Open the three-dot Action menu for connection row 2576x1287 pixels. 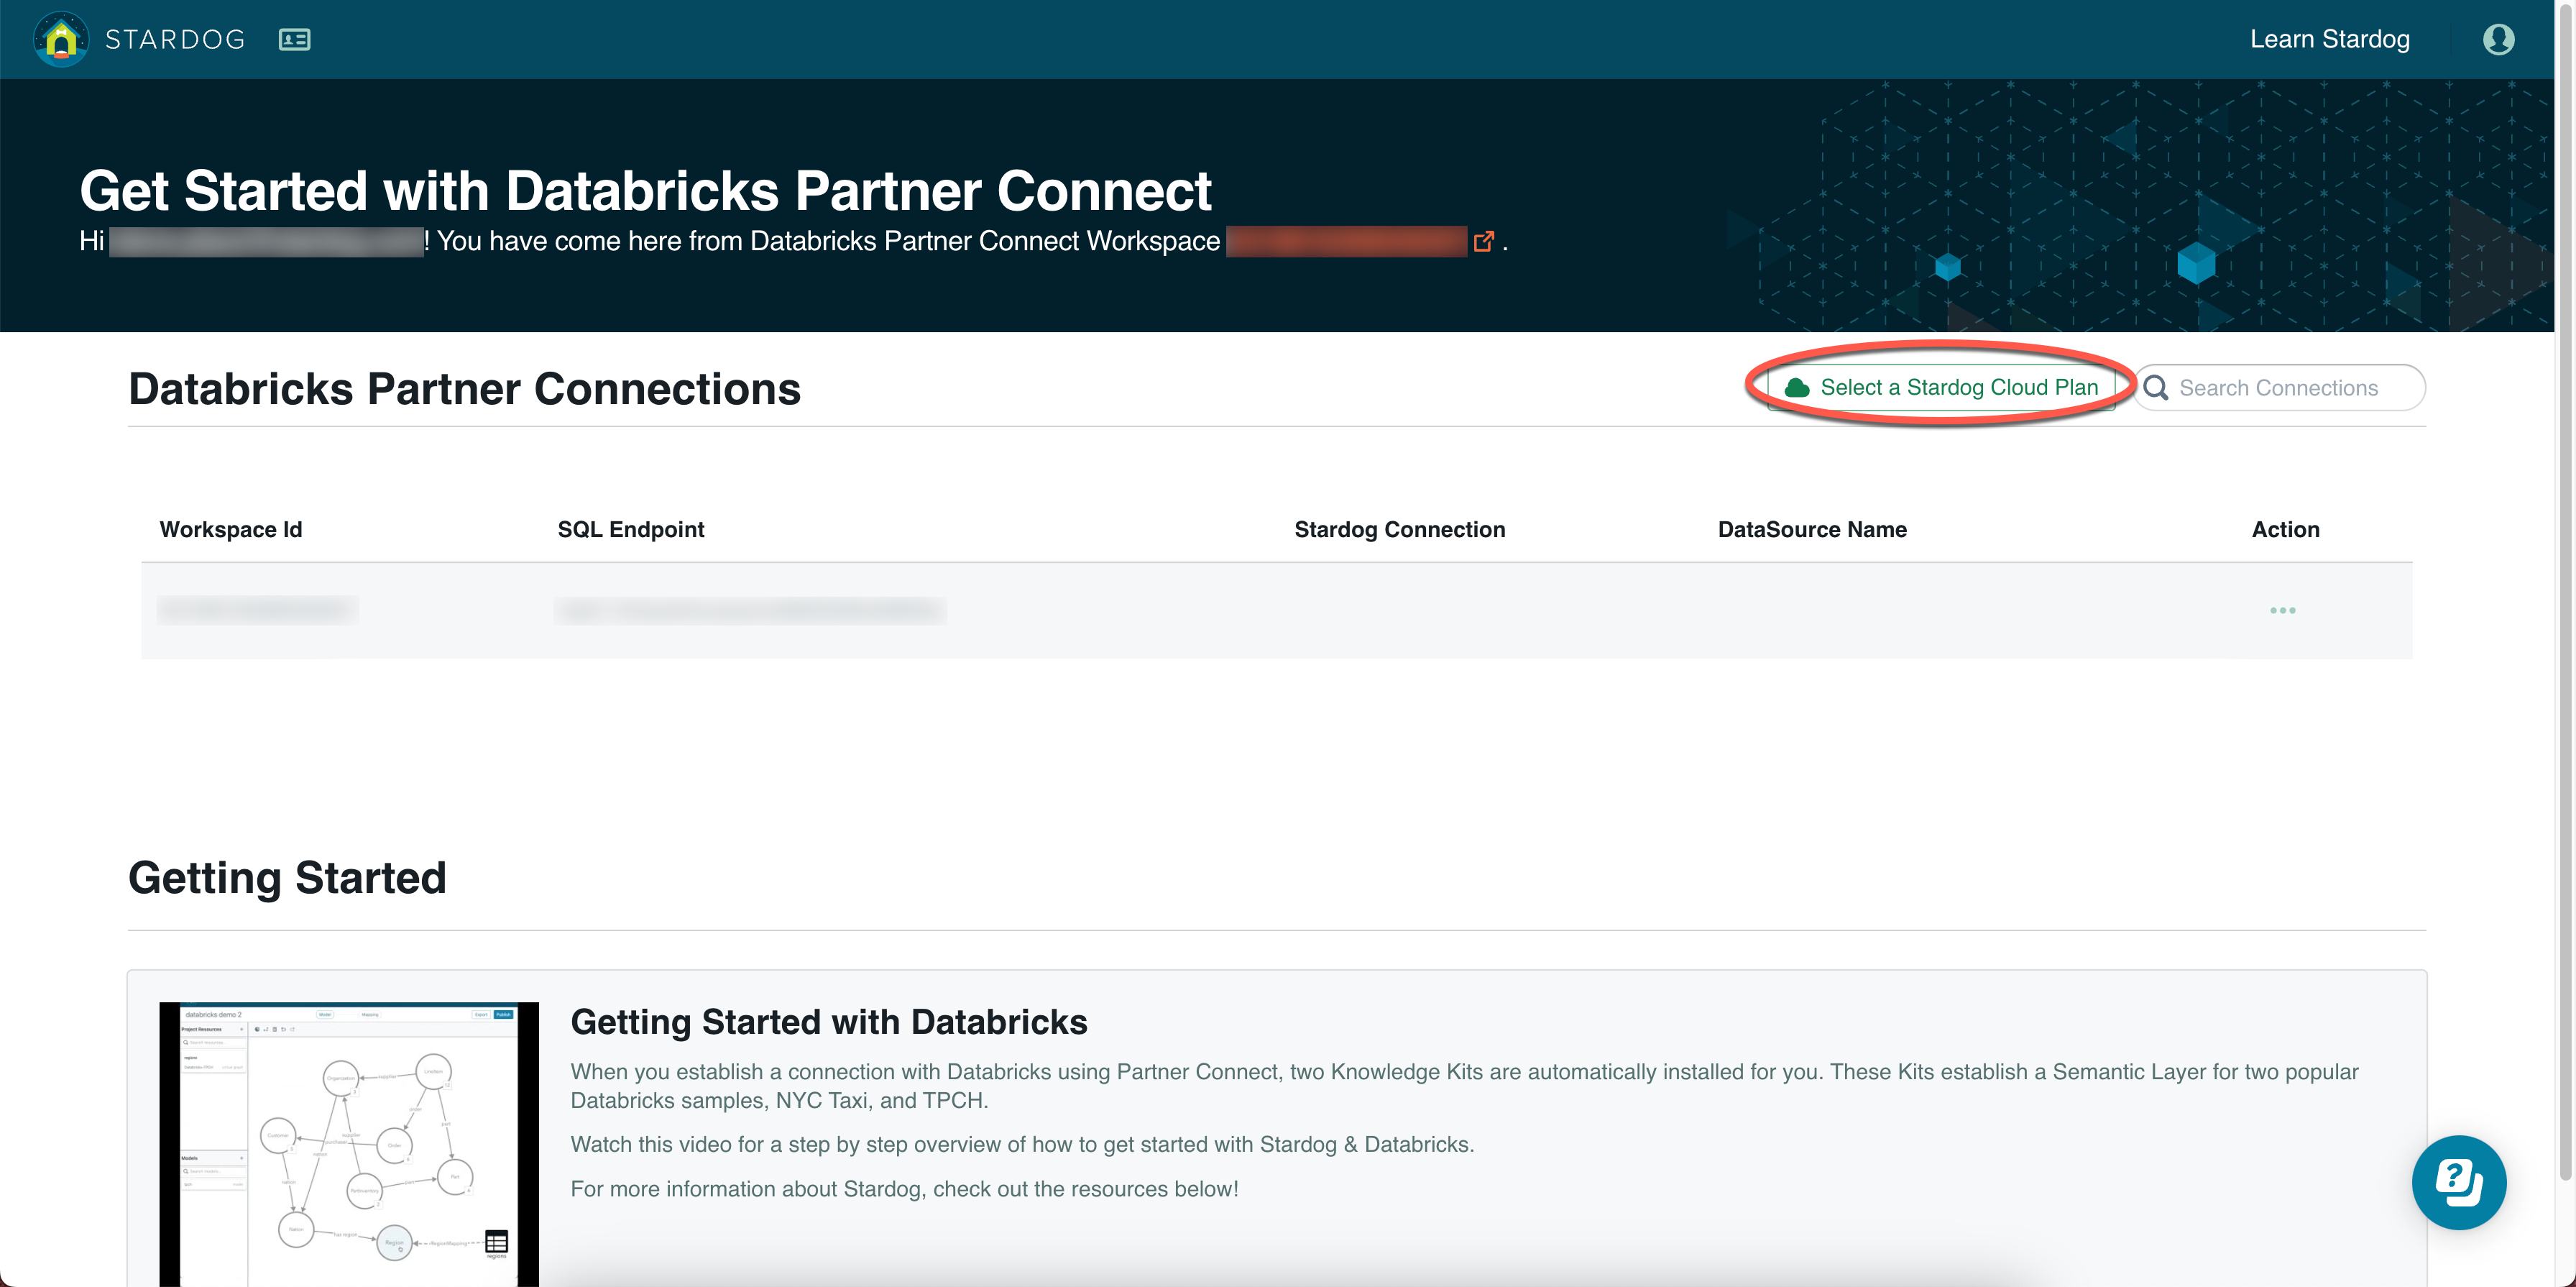point(2282,610)
